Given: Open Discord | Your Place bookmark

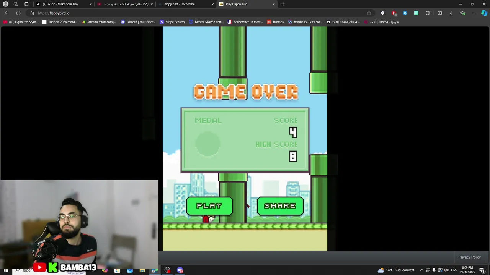Looking at the screenshot, I should click(x=138, y=22).
